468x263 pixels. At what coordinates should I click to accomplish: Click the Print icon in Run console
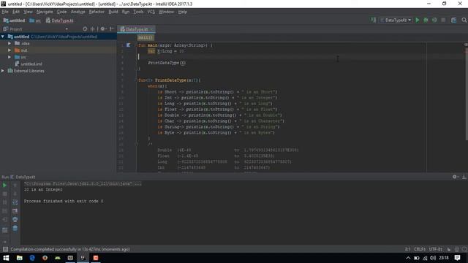click(x=15, y=219)
